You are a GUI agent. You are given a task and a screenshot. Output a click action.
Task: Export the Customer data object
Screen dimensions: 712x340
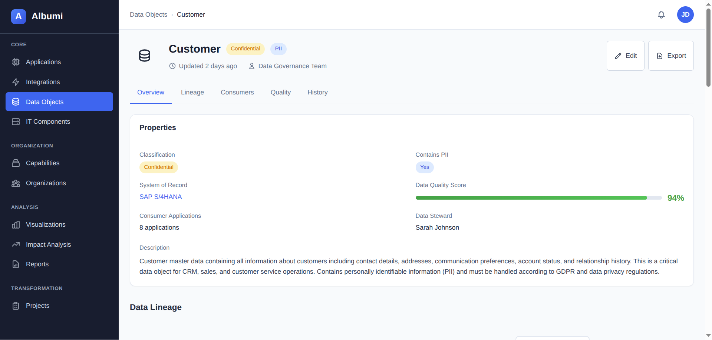tap(670, 56)
